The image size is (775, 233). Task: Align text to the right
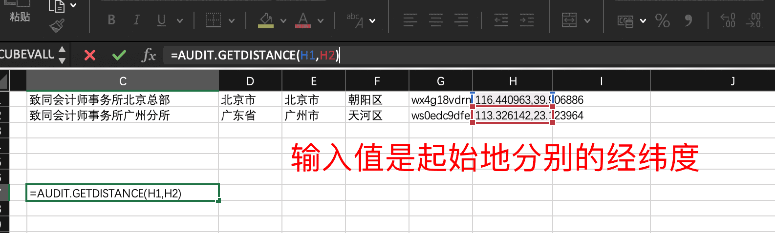461,20
